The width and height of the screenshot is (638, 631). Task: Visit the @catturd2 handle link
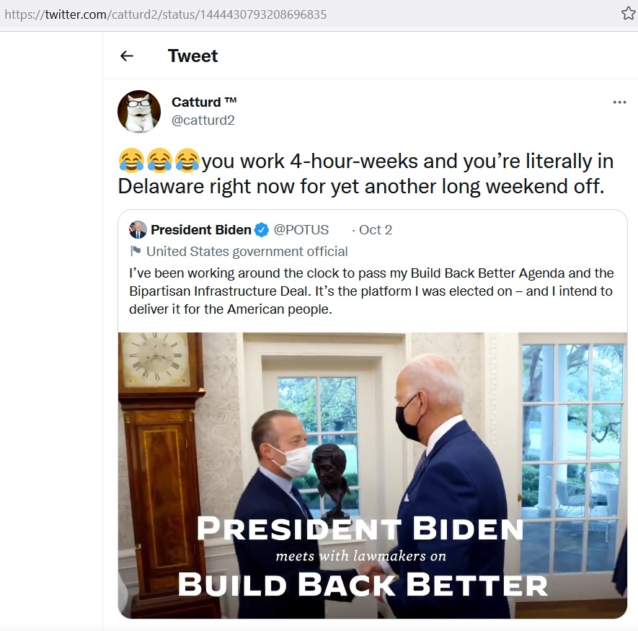click(203, 120)
